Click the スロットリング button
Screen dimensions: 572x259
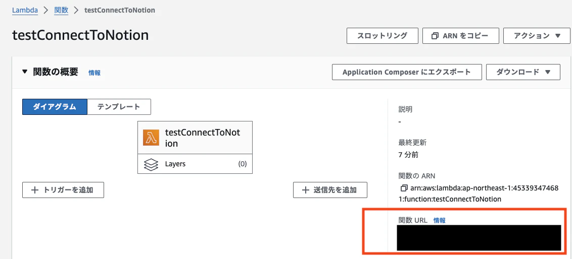click(x=382, y=36)
